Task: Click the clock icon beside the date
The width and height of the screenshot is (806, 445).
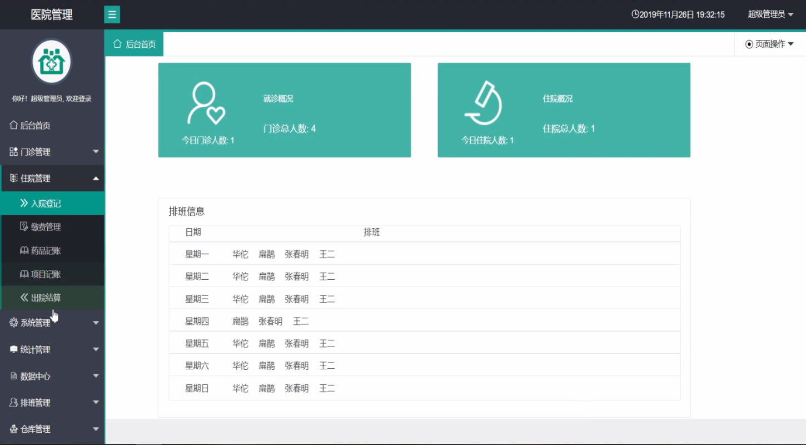Action: click(635, 14)
